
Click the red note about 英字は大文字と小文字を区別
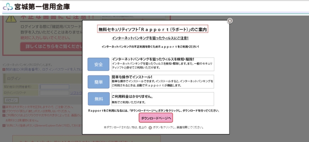click(x=38, y=107)
